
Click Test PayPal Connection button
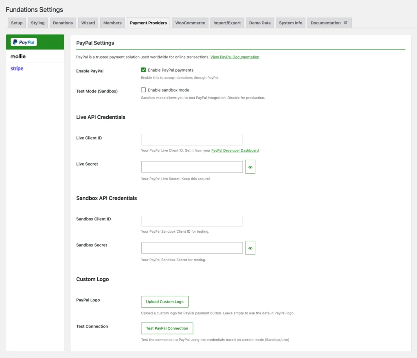click(x=167, y=328)
